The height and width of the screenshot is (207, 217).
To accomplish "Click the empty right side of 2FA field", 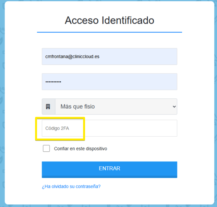I will pos(131,128).
